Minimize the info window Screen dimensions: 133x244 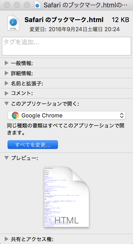point(17,5)
